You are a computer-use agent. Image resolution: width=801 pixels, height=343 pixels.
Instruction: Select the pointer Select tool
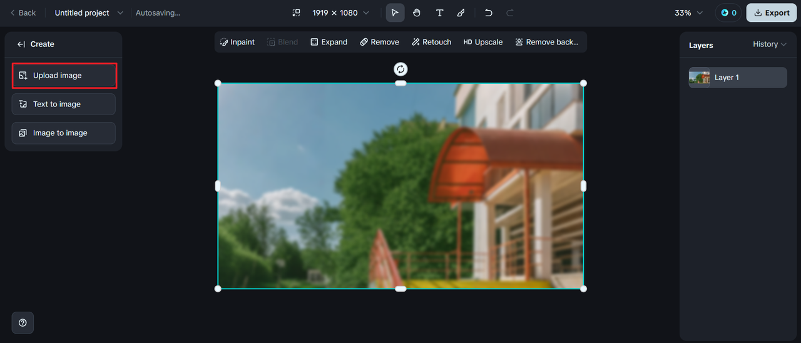coord(395,13)
